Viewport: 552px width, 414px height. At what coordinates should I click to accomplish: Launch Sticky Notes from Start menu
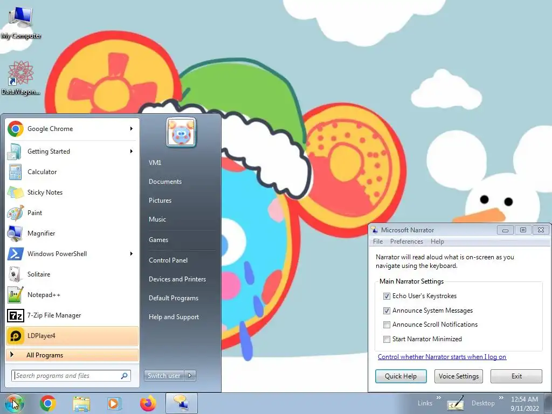click(72, 192)
